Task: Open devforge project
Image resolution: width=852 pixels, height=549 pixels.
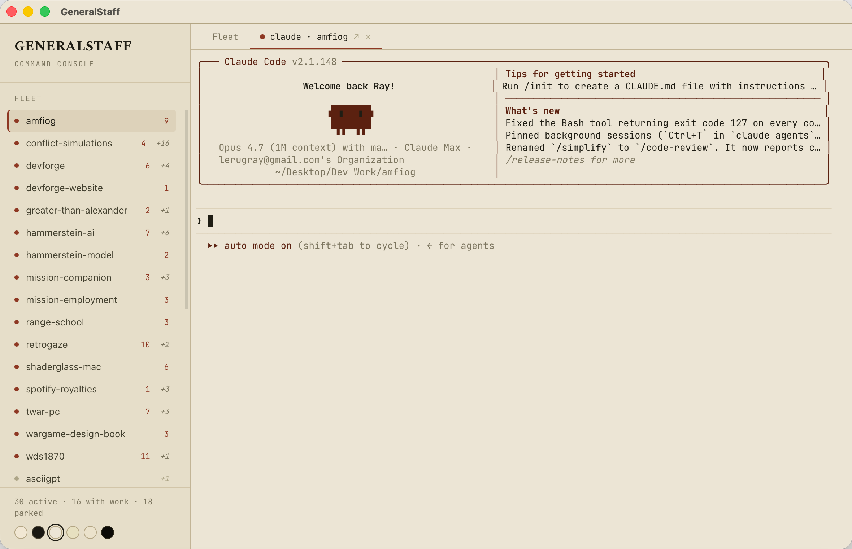Action: [92, 166]
